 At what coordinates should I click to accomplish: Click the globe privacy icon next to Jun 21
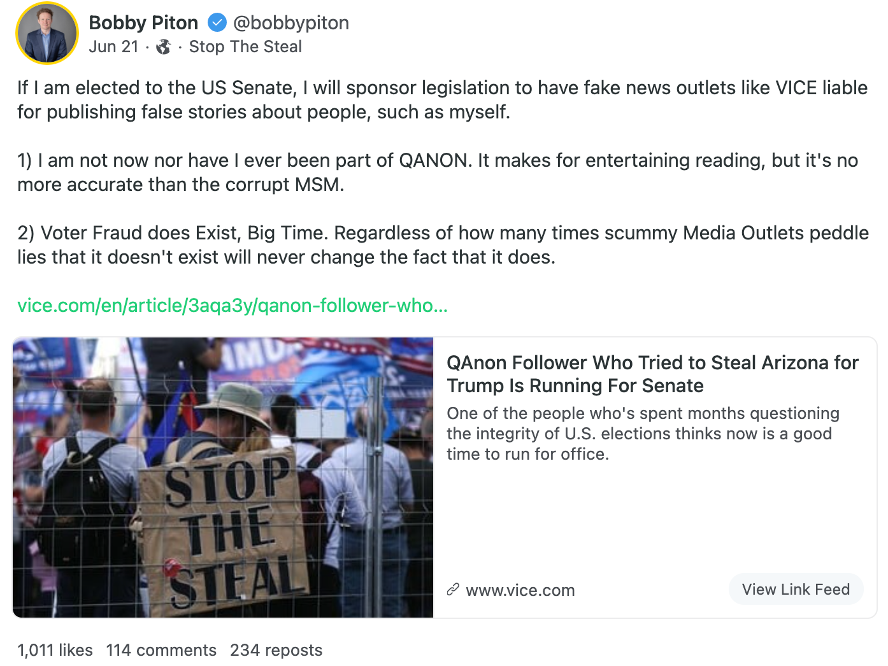tap(164, 46)
